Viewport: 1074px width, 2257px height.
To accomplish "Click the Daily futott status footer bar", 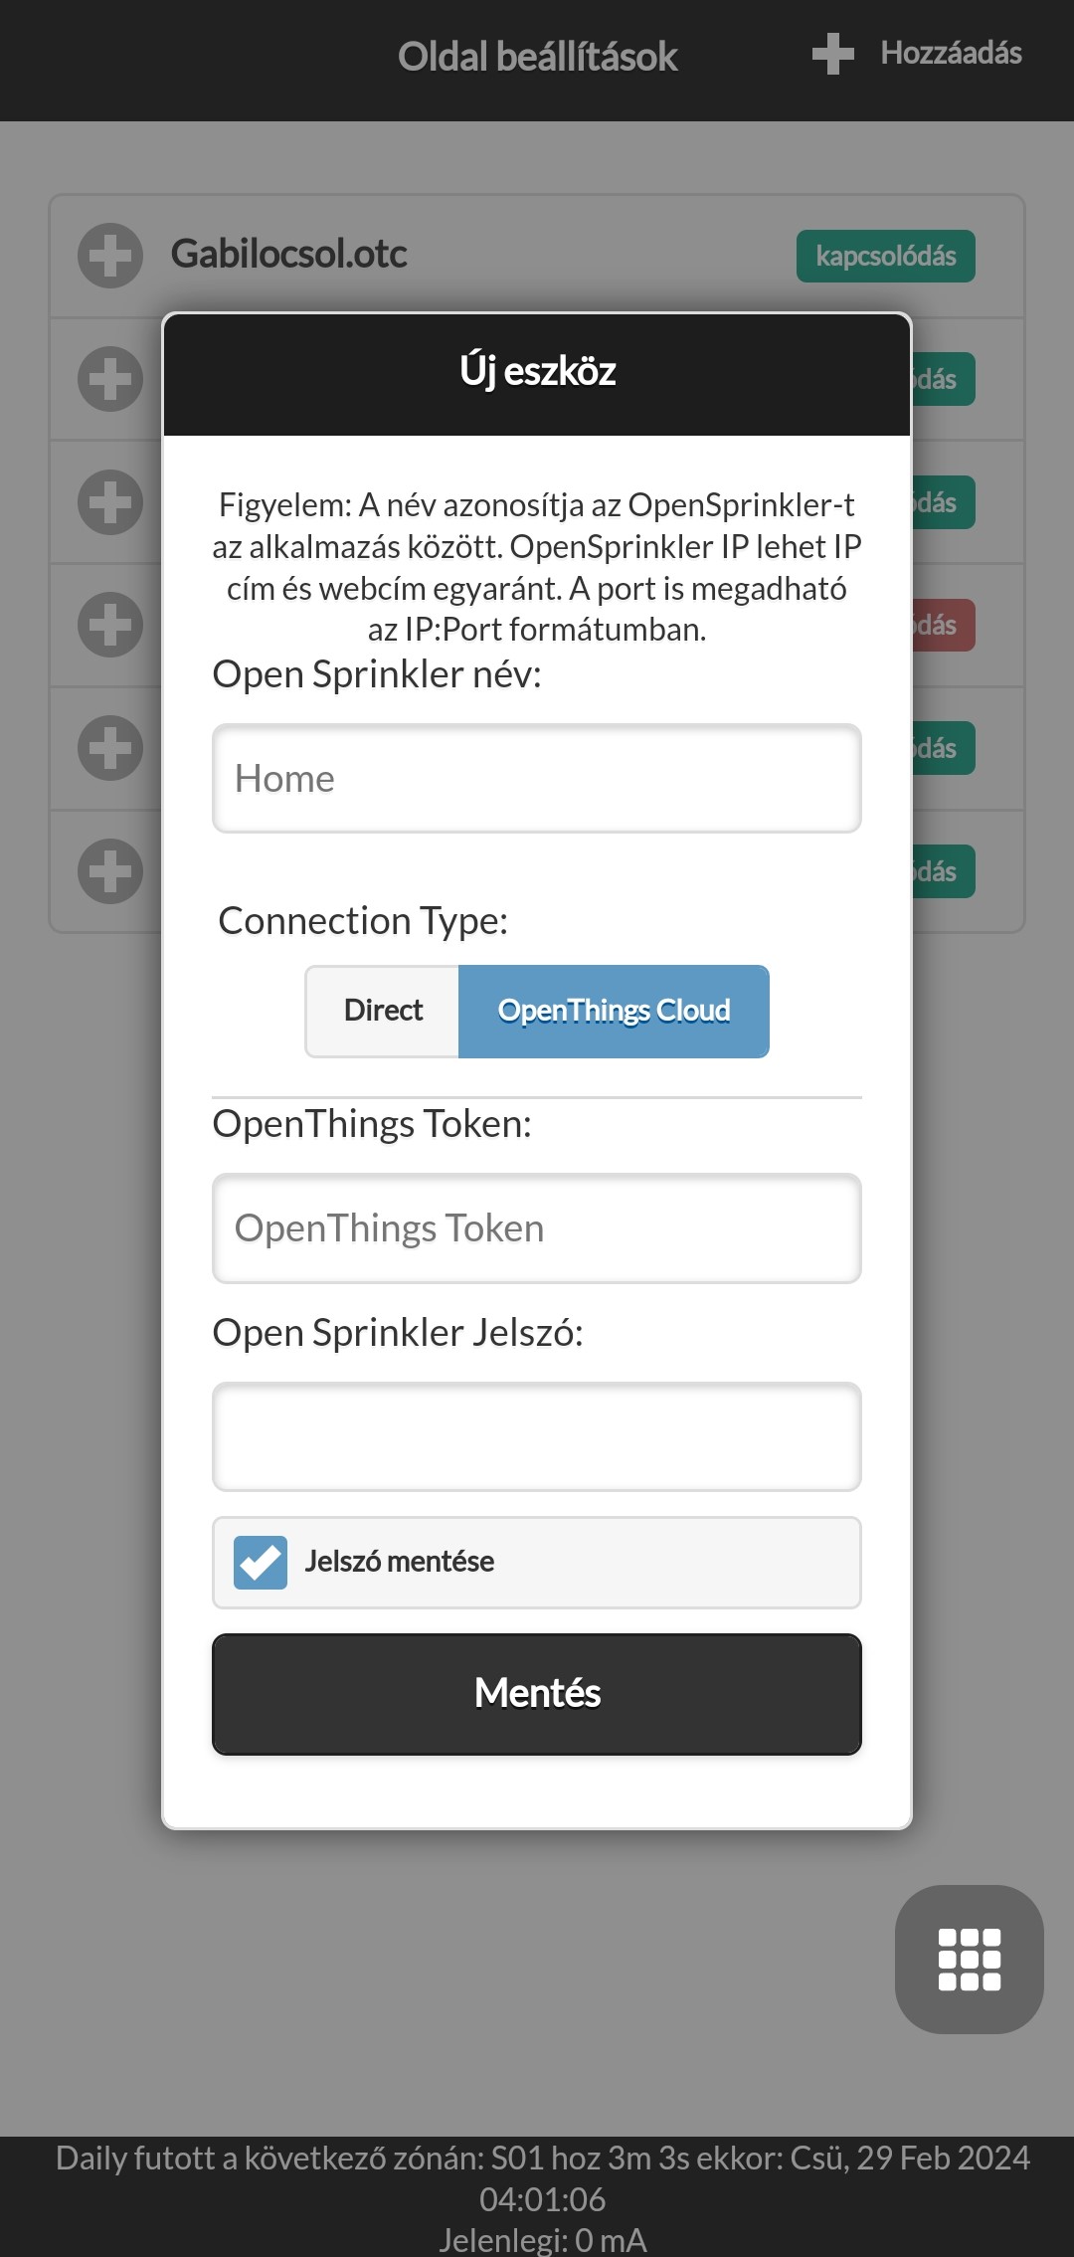I will (537, 2197).
